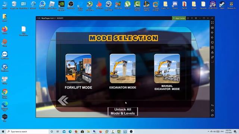The width and height of the screenshot is (239, 134).
Task: Click the rocket icon in the Nox sidebar
Action: click(212, 57)
